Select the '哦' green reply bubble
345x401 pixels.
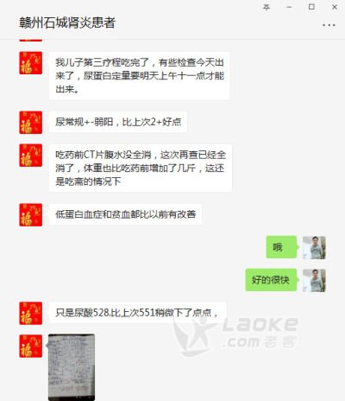(x=281, y=247)
